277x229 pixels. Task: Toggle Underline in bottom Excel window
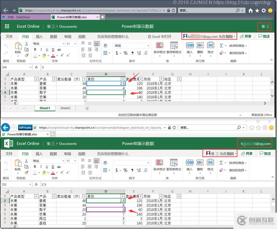(47, 167)
